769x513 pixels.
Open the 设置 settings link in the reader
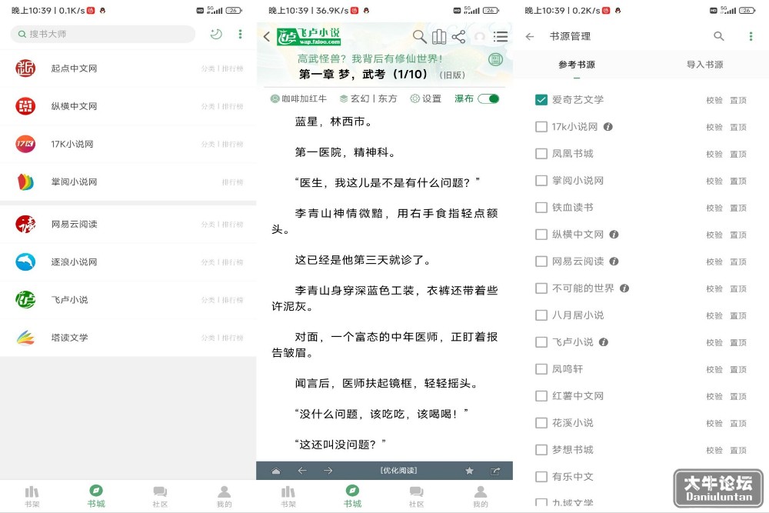[426, 98]
